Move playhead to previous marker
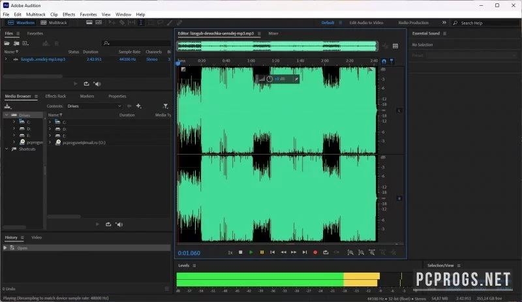522x302 pixels. click(272, 252)
